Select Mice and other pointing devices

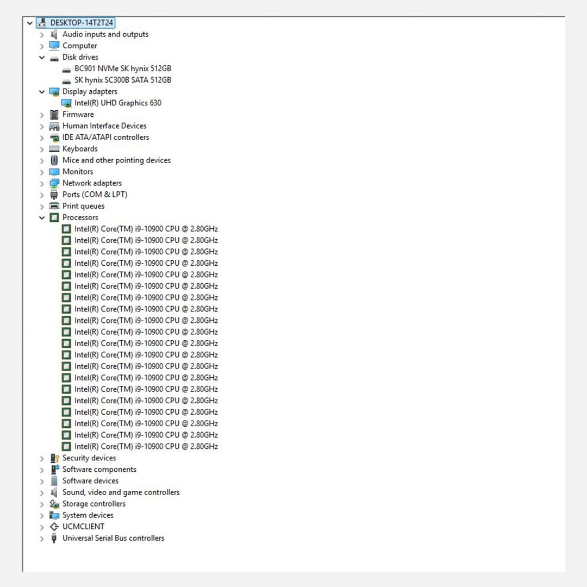(x=116, y=160)
